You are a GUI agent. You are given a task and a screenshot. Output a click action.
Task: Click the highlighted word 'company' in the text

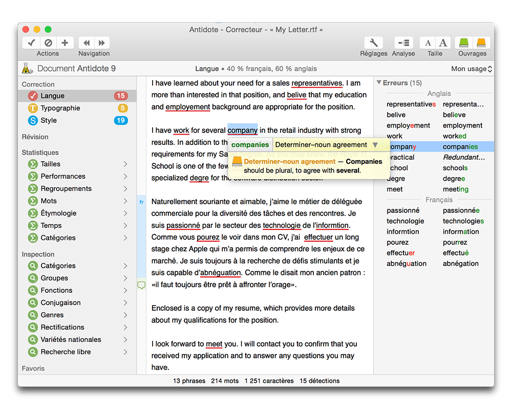click(x=243, y=130)
